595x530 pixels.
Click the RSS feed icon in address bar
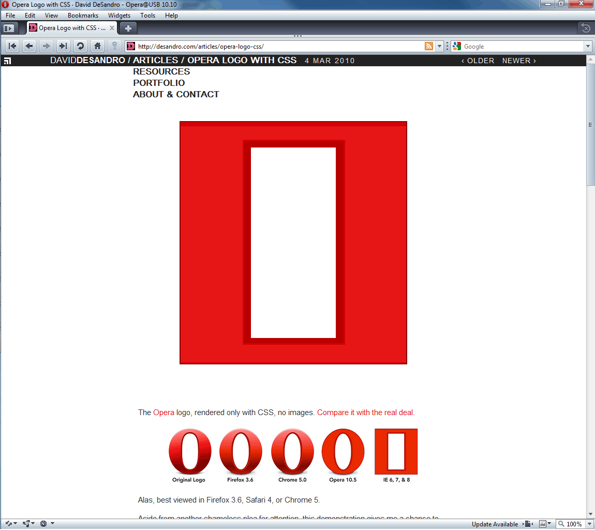point(429,46)
